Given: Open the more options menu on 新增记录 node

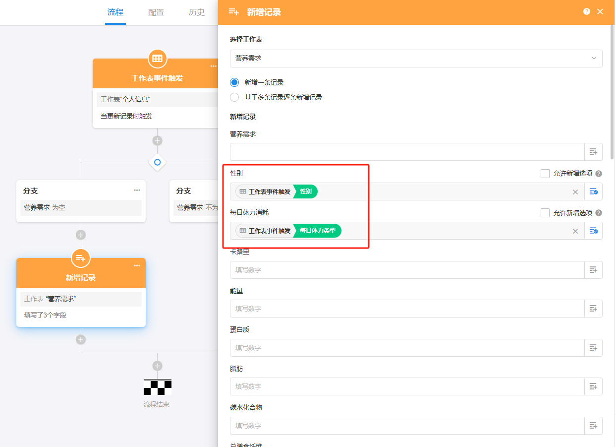Looking at the screenshot, I should 137,266.
